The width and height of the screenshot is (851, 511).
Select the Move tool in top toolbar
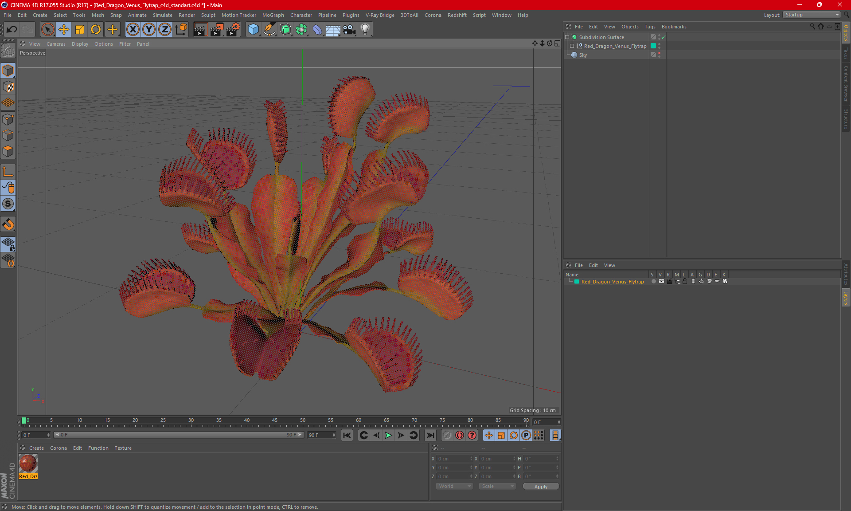coord(64,30)
